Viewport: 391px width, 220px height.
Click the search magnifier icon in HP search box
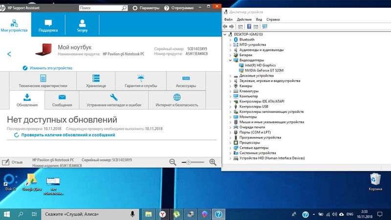tap(124, 8)
